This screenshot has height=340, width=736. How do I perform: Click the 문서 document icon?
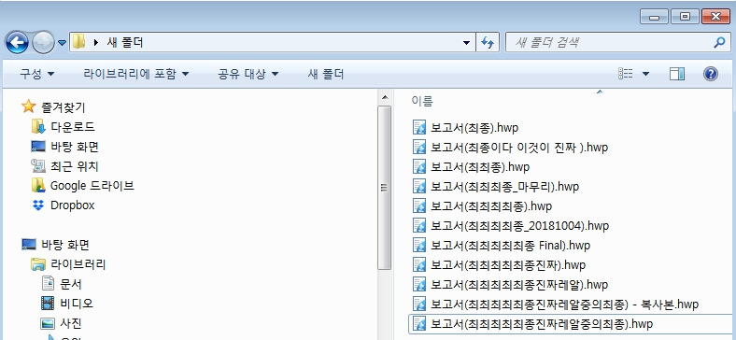tap(48, 284)
